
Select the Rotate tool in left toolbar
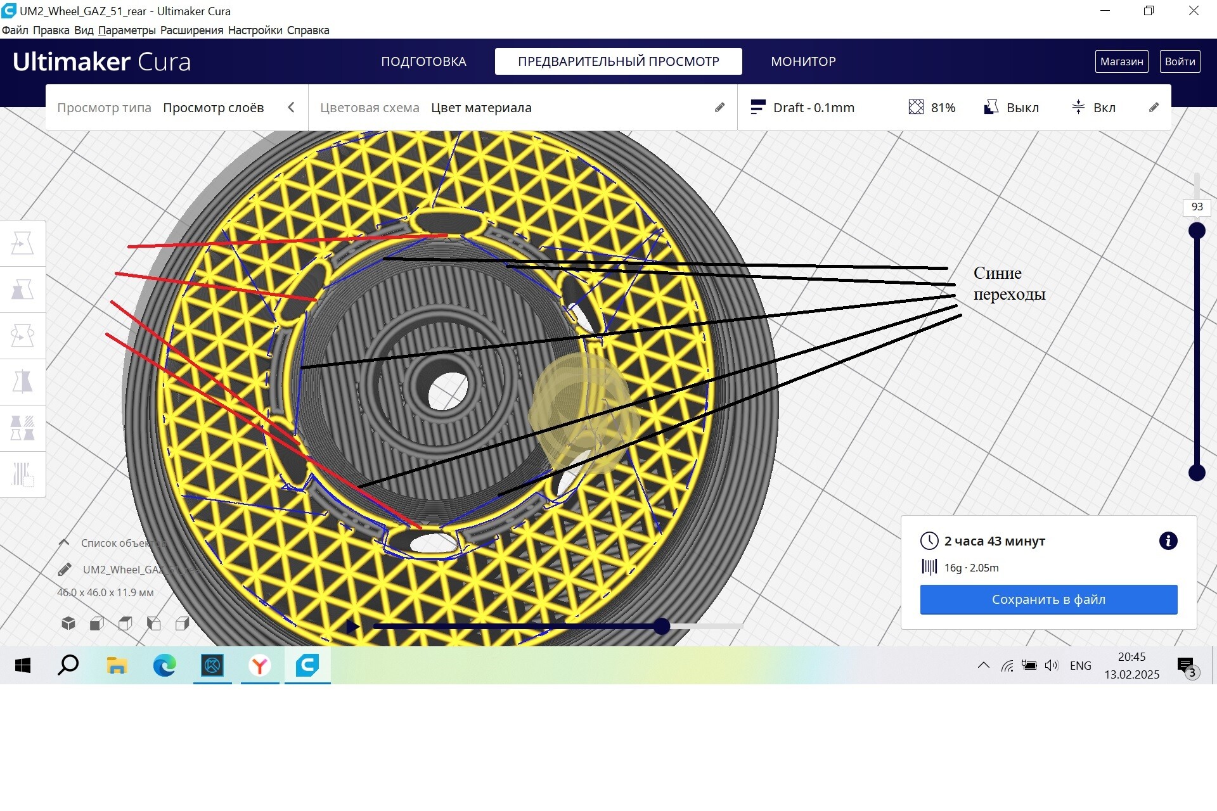point(22,336)
